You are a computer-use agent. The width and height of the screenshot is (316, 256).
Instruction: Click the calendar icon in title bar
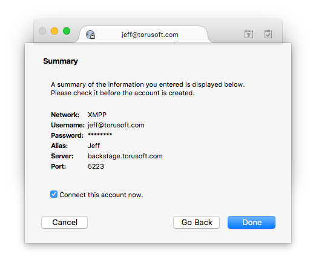[x=249, y=34]
